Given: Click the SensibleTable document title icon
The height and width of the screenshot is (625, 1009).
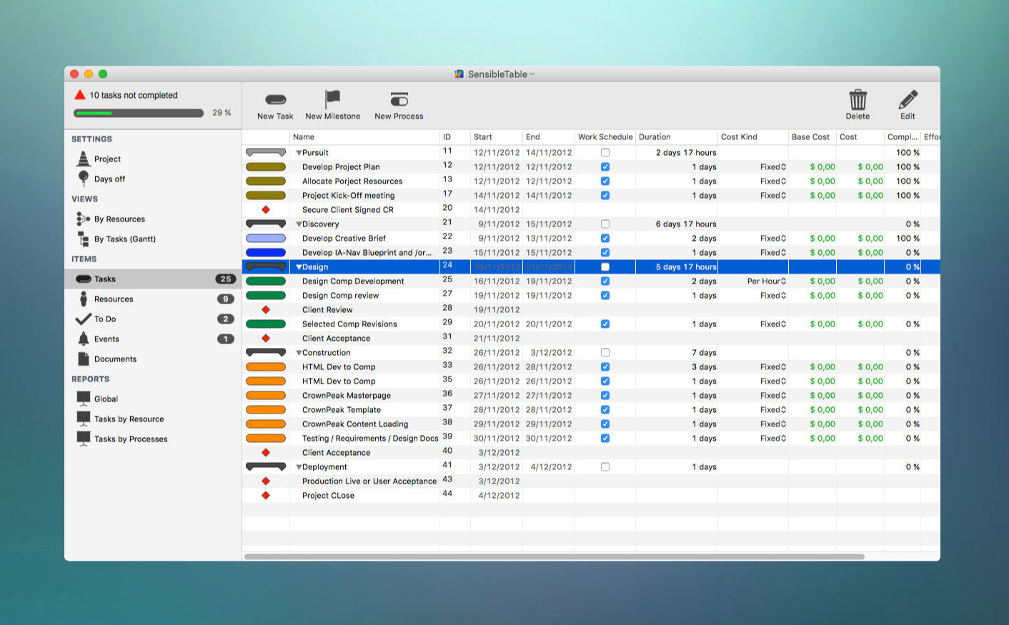Looking at the screenshot, I should [459, 74].
